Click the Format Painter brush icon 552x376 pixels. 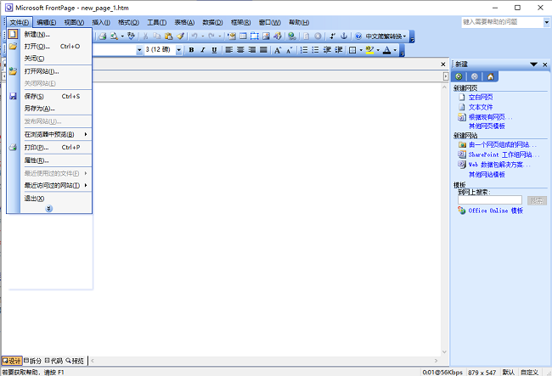coord(180,36)
